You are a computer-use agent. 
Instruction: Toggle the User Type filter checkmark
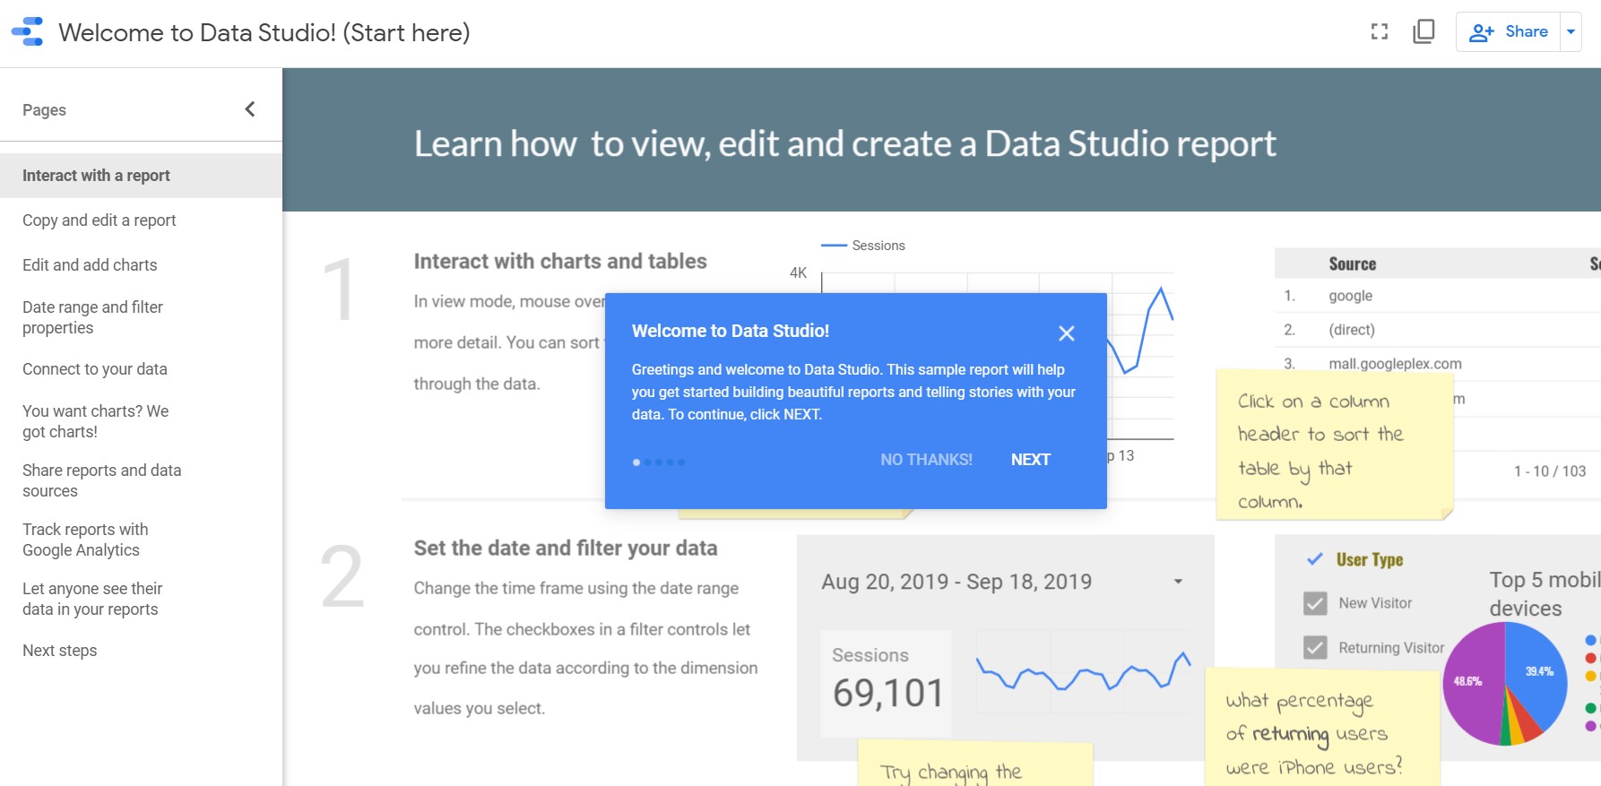click(1315, 559)
